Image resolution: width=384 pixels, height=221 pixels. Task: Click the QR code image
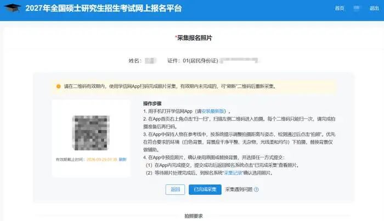click(x=91, y=133)
